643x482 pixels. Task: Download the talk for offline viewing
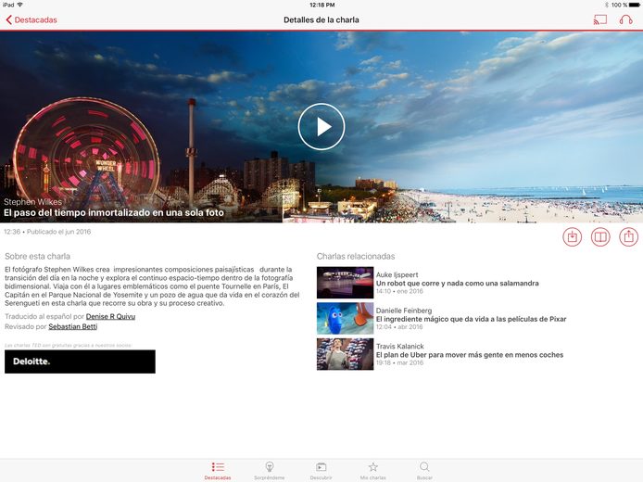coord(572,236)
